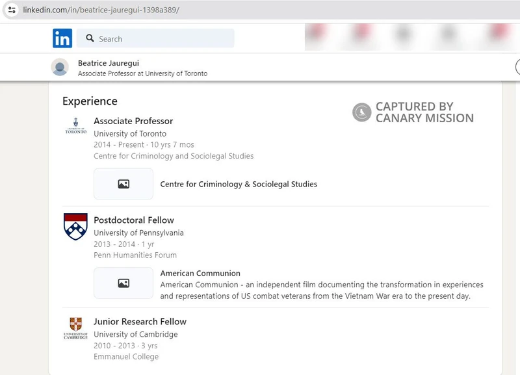The width and height of the screenshot is (520, 375).
Task: Click the Postdoctoral Fellow job title
Action: [x=134, y=220]
